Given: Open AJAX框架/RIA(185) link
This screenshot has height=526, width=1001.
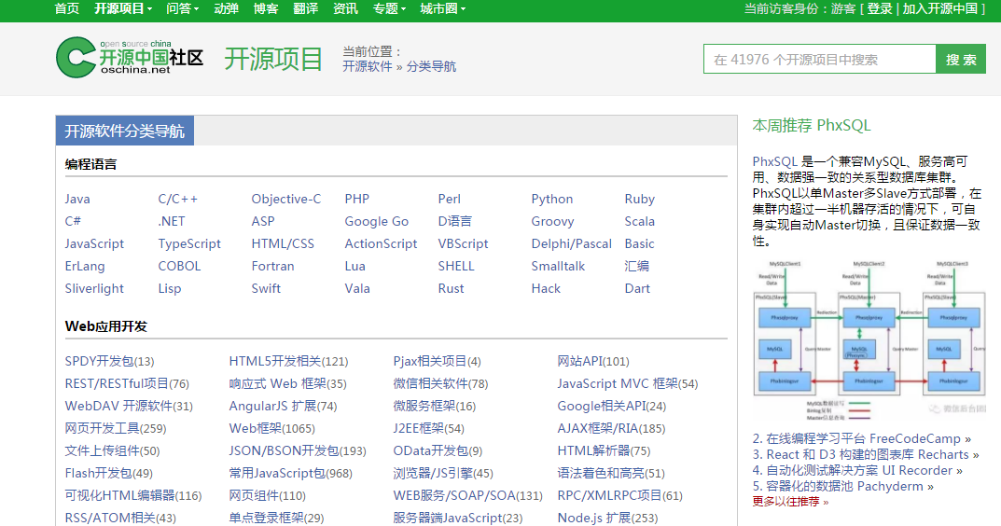Looking at the screenshot, I should [611, 428].
